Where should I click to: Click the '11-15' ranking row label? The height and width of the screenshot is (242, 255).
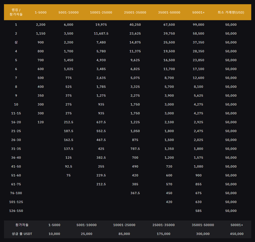(x=16, y=113)
